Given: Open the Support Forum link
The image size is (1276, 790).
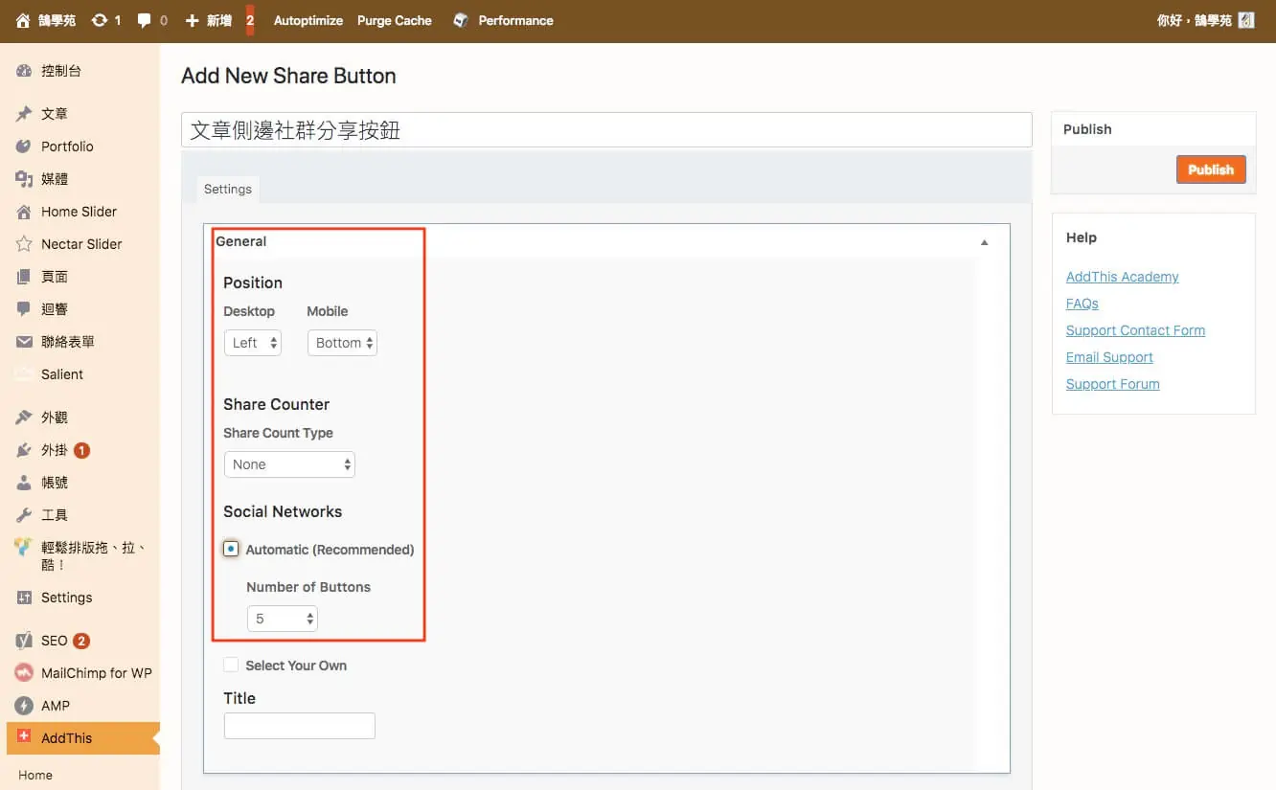Looking at the screenshot, I should point(1112,384).
